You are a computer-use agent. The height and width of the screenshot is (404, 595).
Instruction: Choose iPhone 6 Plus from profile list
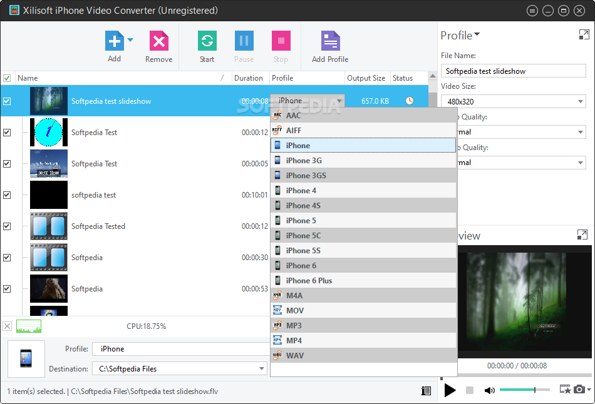pyautogui.click(x=363, y=280)
